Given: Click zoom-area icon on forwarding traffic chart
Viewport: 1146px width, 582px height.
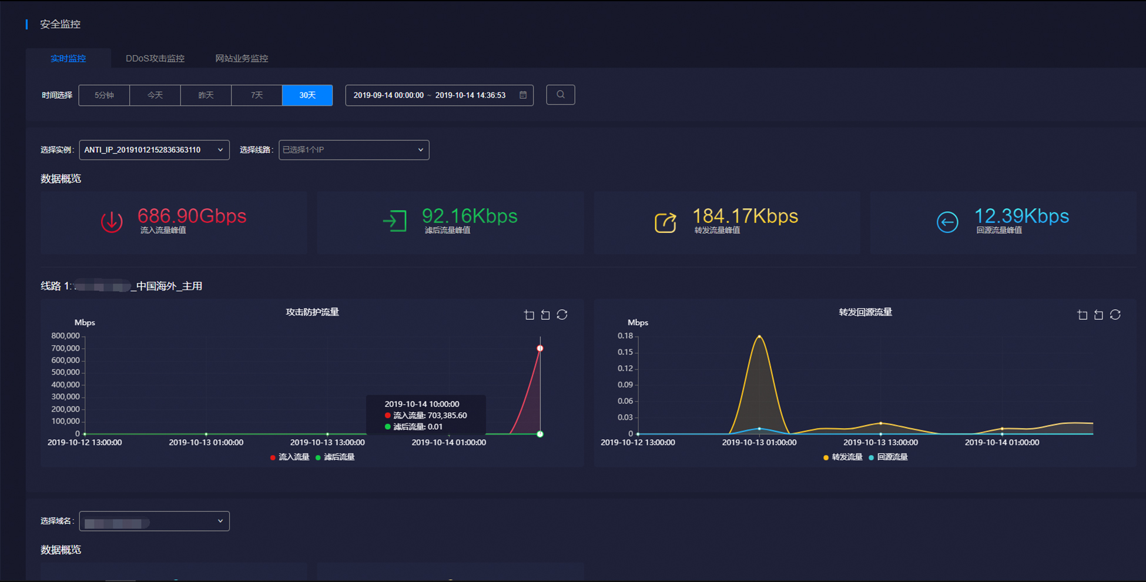Looking at the screenshot, I should [1082, 315].
